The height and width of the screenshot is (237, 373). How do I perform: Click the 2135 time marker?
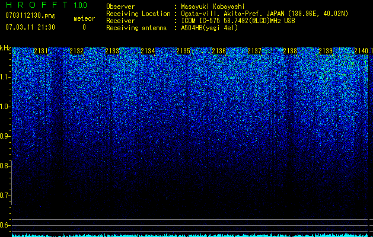click(183, 50)
